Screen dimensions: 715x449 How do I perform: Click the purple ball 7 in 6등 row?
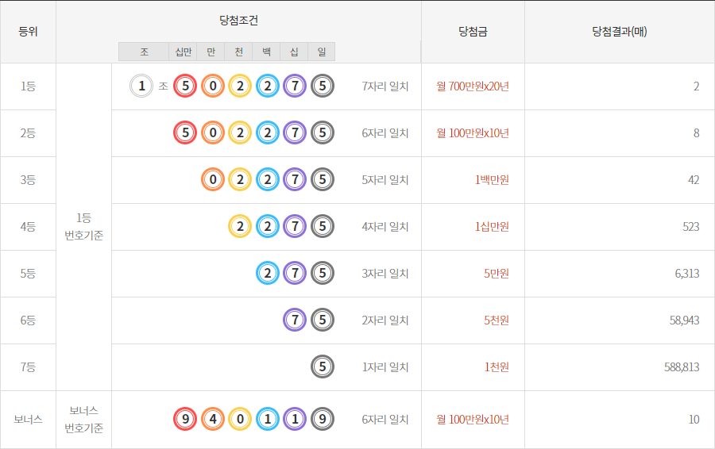point(295,320)
